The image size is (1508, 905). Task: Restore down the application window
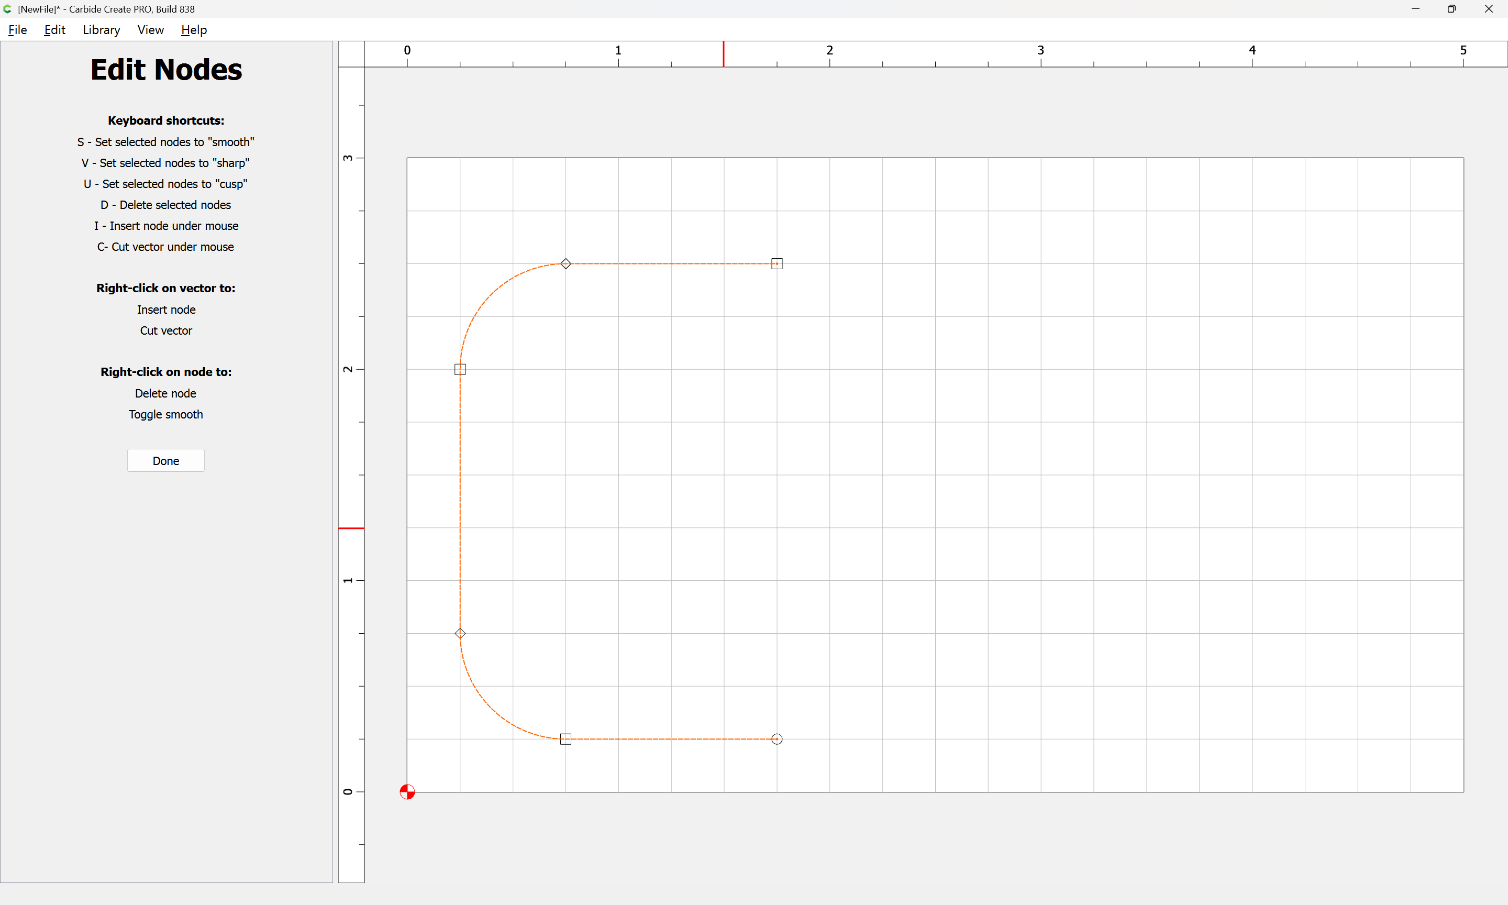click(x=1451, y=8)
